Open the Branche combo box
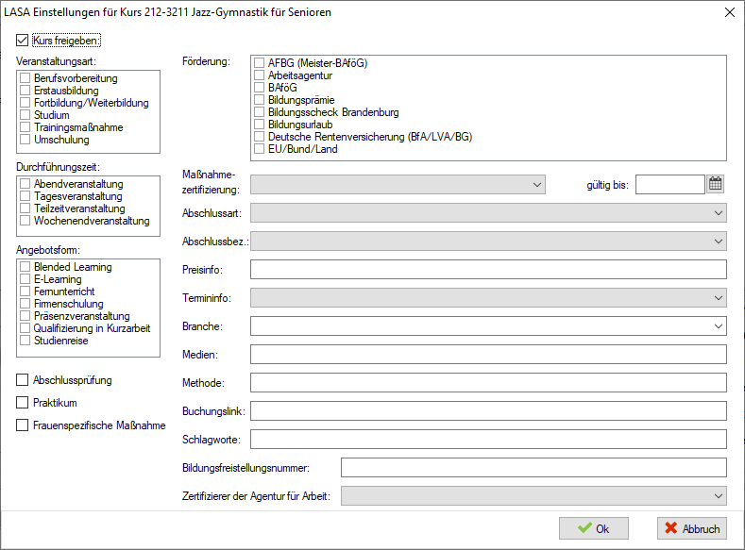The width and height of the screenshot is (745, 550). point(488,326)
